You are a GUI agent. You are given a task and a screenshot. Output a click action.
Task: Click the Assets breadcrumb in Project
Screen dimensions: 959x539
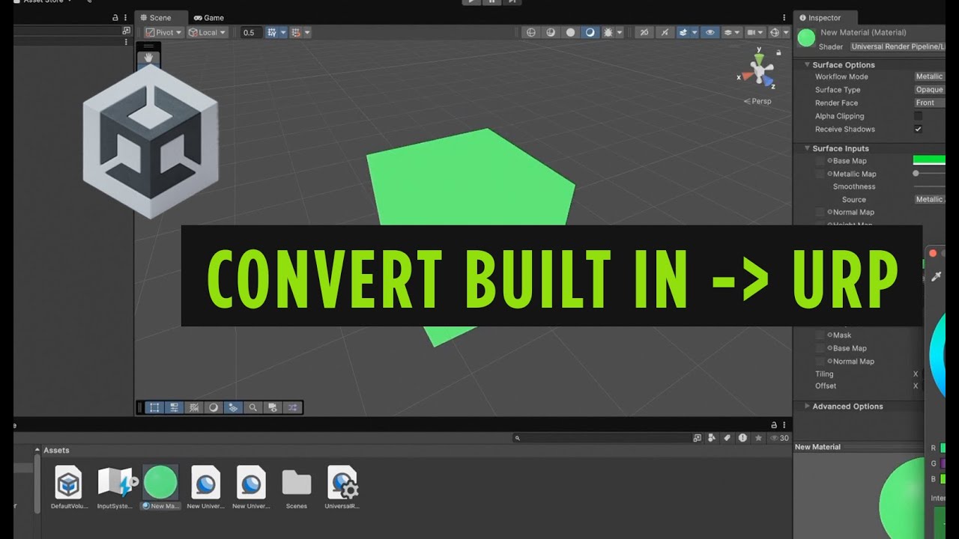pyautogui.click(x=56, y=451)
